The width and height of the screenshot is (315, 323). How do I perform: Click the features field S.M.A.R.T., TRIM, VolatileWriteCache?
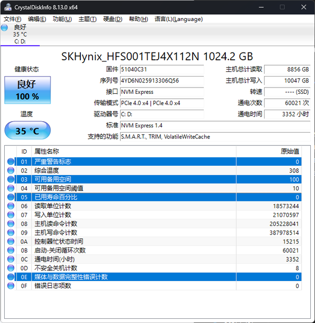click(215, 136)
